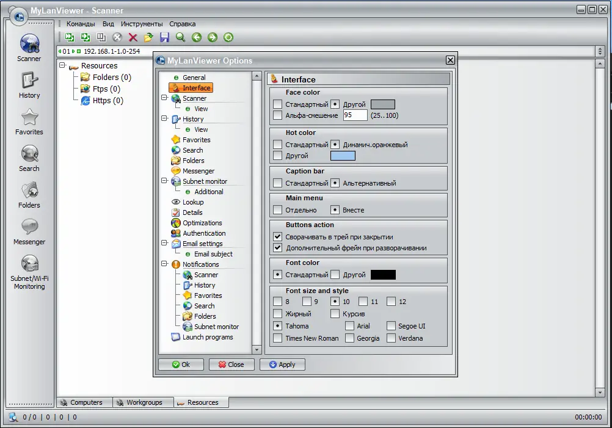The height and width of the screenshot is (428, 612).
Task: Open the Инструменты menu
Action: click(142, 23)
